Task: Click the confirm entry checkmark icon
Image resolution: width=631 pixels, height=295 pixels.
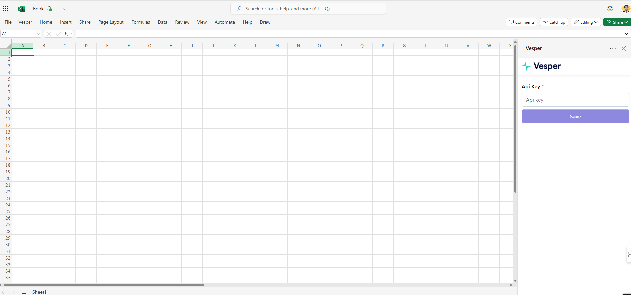Action: tap(58, 34)
